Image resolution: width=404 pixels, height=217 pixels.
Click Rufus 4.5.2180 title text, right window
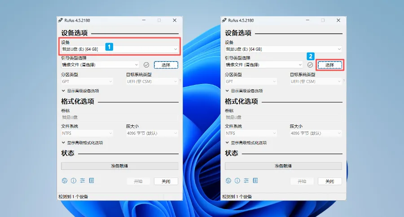coord(241,20)
